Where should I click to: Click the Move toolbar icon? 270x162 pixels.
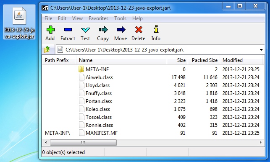click(121, 30)
